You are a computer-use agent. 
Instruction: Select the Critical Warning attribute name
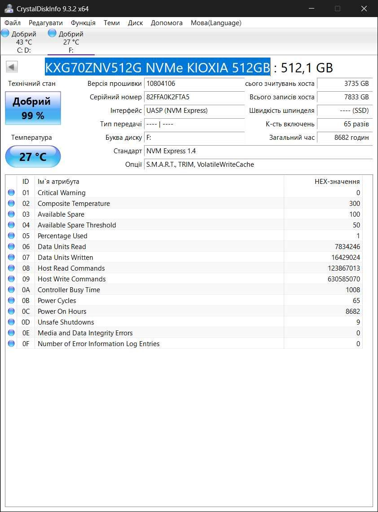coord(62,193)
